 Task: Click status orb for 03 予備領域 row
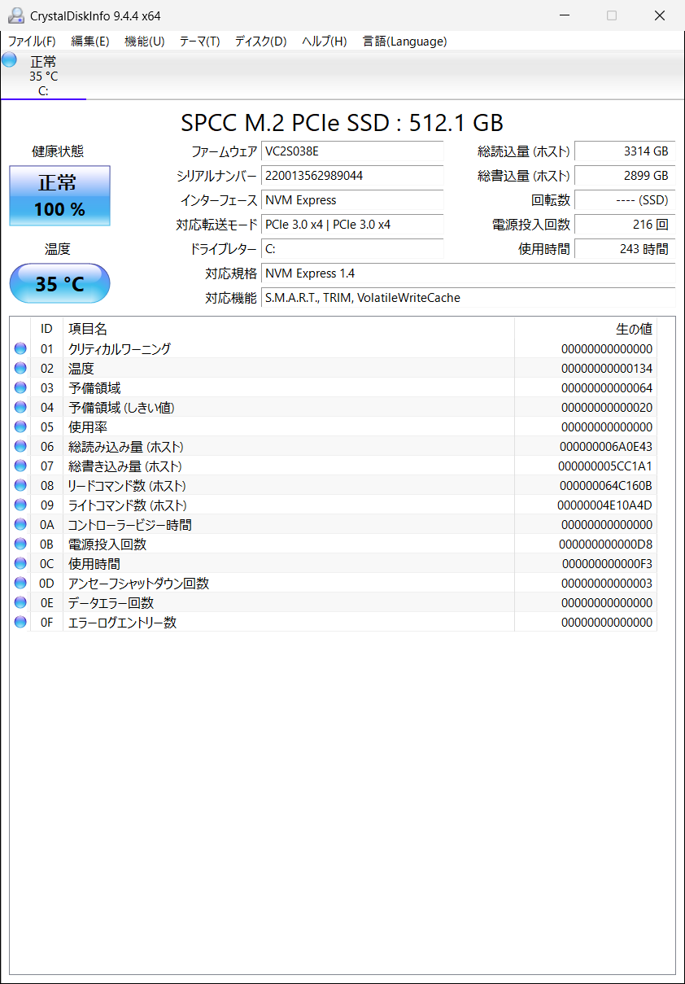pos(20,388)
